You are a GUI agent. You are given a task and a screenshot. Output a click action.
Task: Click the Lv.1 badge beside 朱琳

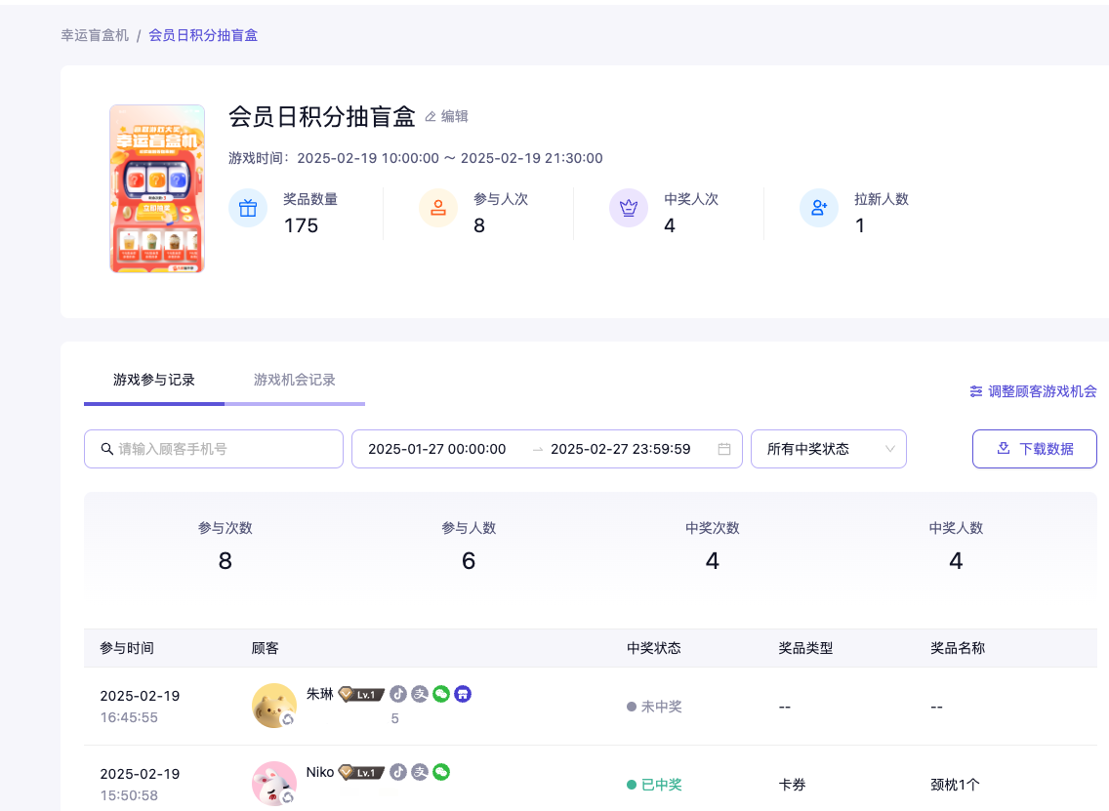[x=361, y=695]
